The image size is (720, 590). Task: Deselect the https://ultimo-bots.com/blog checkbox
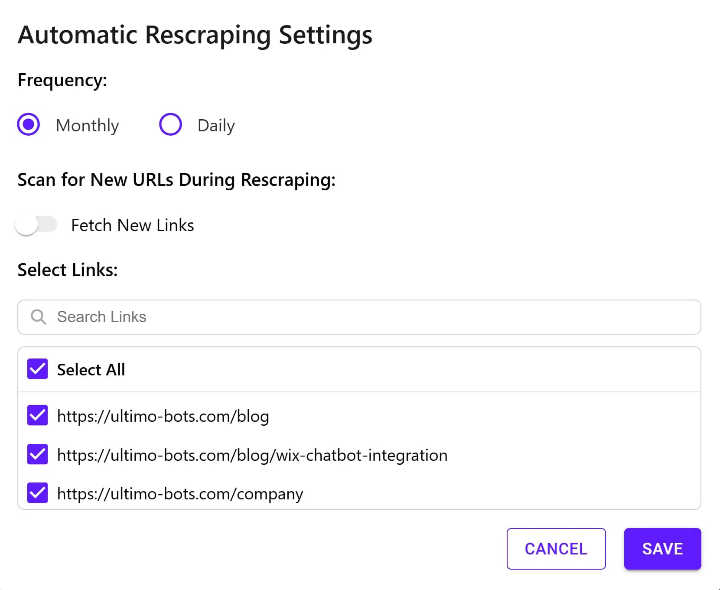(37, 416)
